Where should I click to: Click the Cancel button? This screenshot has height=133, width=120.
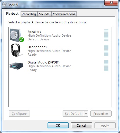81,125
